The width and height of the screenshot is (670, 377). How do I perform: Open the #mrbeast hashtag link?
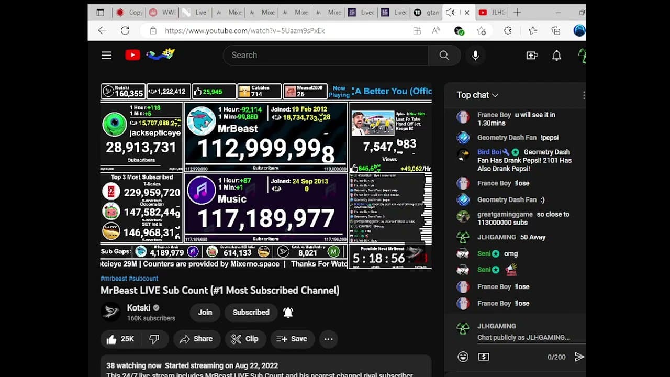point(114,279)
